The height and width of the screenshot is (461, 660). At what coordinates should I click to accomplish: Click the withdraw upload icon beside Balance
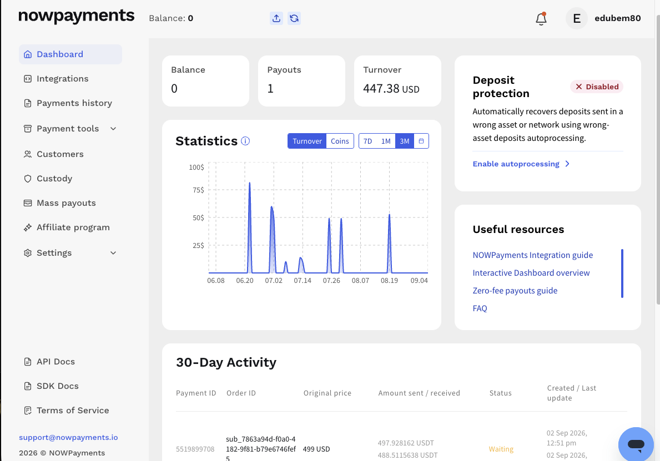tap(276, 18)
